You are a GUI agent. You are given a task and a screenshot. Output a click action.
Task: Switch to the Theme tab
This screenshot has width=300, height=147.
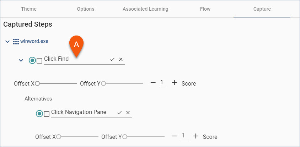pyautogui.click(x=29, y=9)
